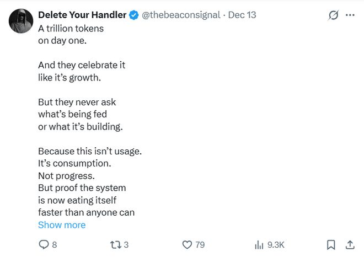This screenshot has height=257, width=364.
Task: Open the share icon options
Action: pyautogui.click(x=350, y=244)
